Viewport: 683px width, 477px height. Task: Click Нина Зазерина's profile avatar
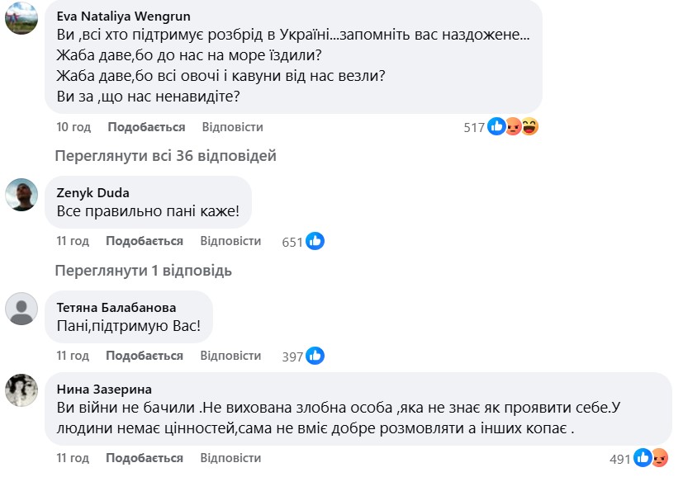point(21,390)
